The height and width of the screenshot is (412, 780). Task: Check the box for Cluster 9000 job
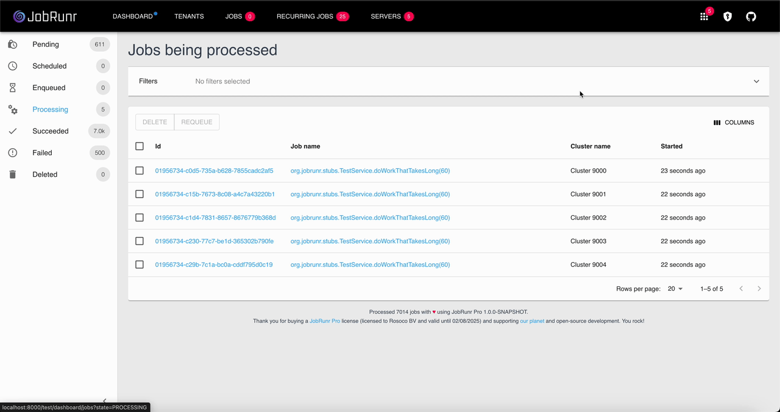[140, 171]
